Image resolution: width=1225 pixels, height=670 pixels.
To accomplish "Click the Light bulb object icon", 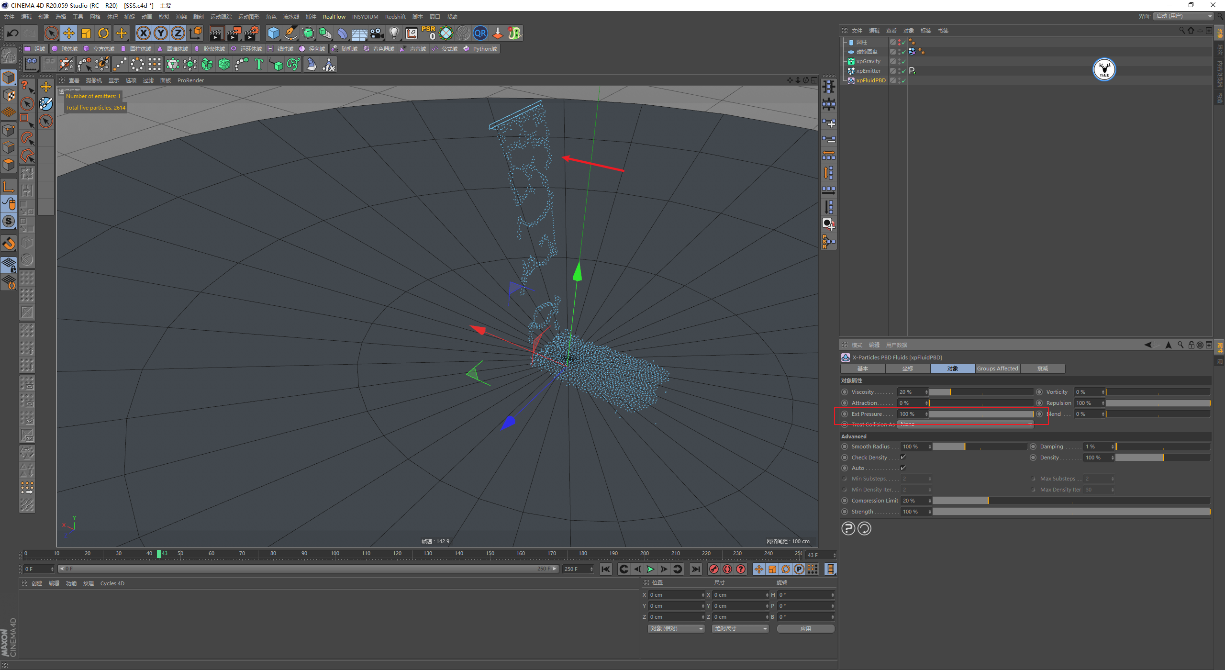I will (394, 33).
